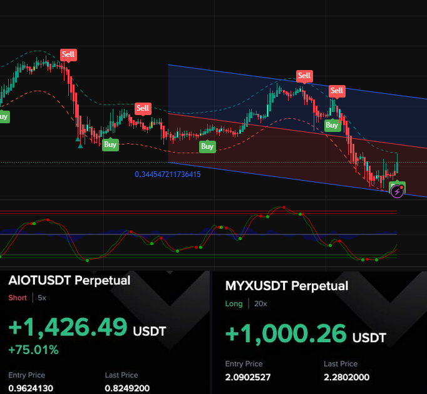Select the Buy label directly under the rightmost Sell
Screen dimensions: 427x394
pos(332,125)
